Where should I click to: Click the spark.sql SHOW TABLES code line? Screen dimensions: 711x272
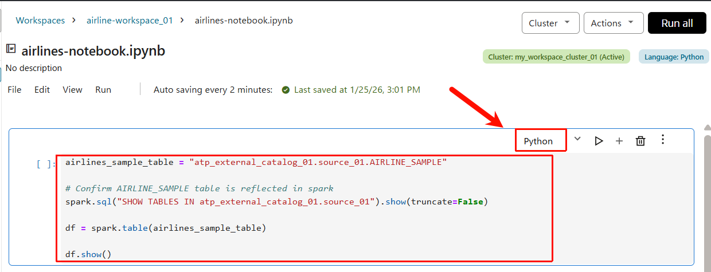(276, 202)
